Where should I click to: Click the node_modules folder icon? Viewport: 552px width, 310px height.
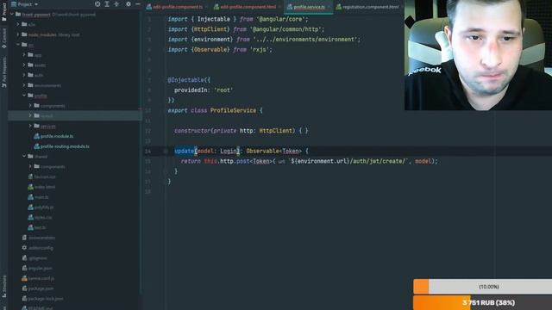click(x=24, y=34)
